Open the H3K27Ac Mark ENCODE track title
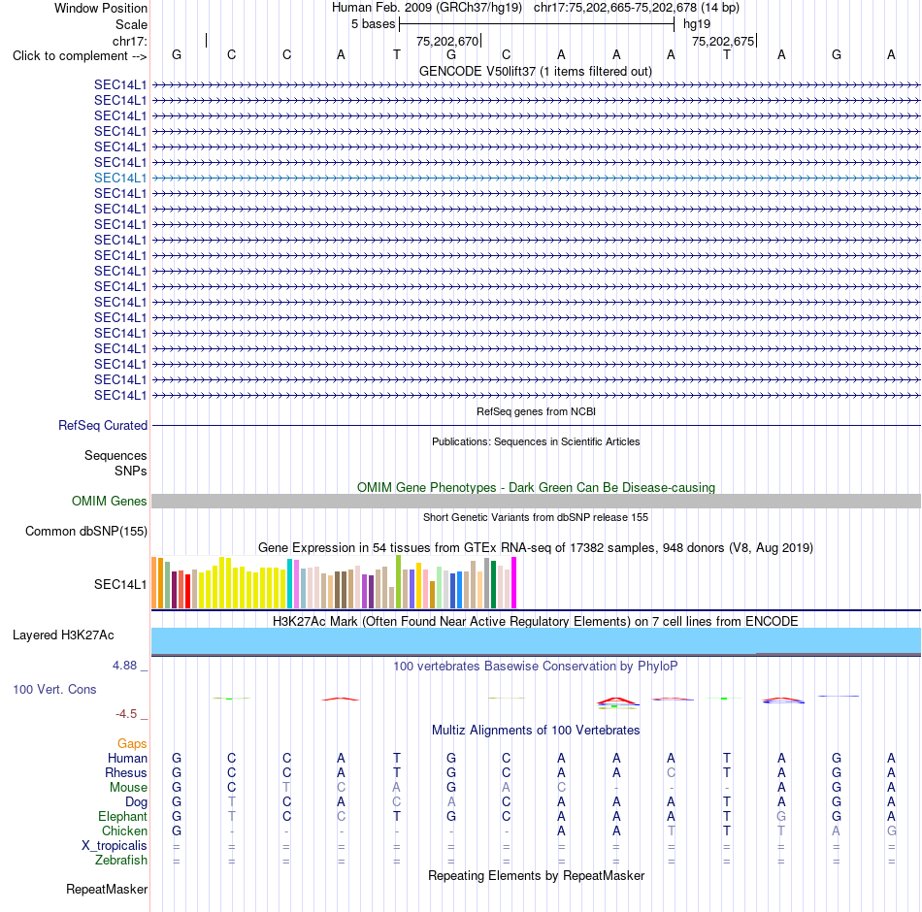 tap(536, 622)
